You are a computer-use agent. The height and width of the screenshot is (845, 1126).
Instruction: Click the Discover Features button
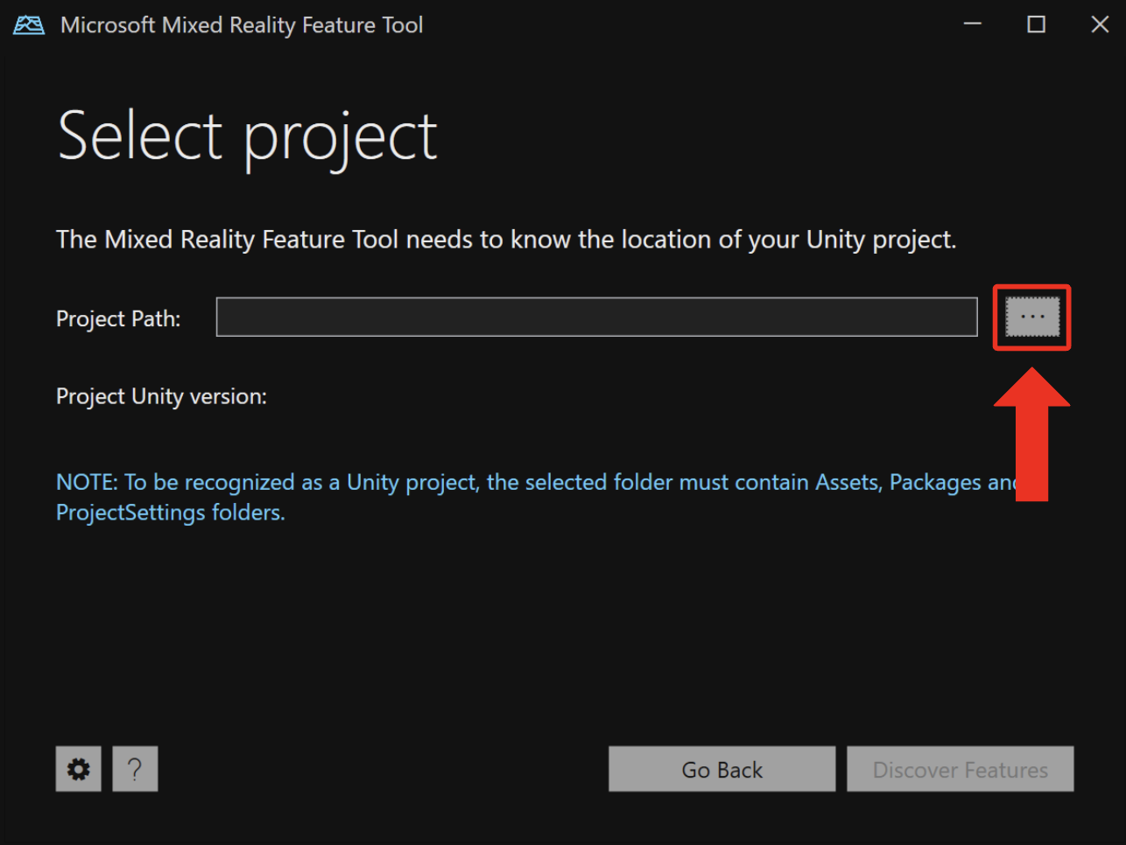pyautogui.click(x=961, y=769)
